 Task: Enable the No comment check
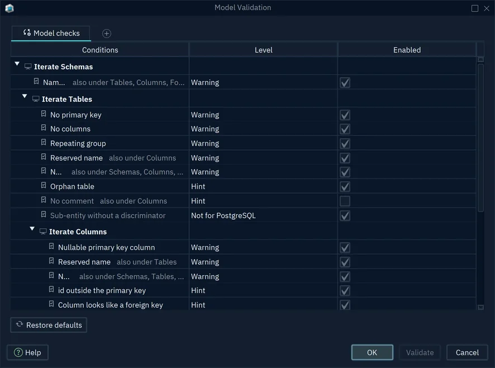click(x=345, y=201)
